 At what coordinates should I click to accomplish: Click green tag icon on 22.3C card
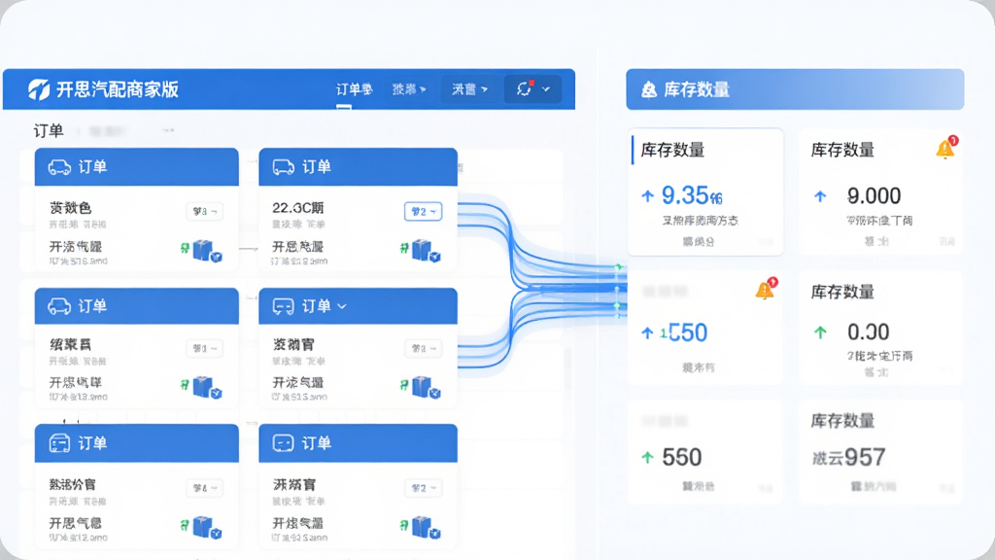403,248
